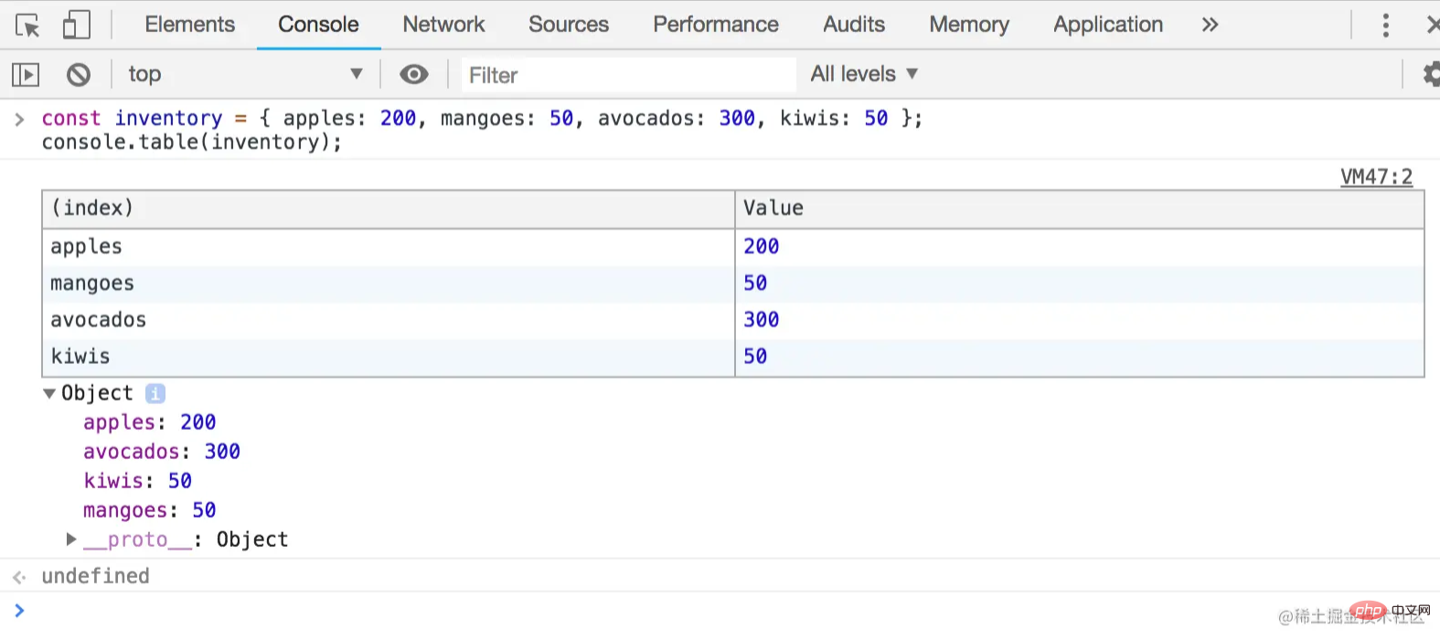This screenshot has height=640, width=1440.
Task: Sort table by (index) column header
Action: pyautogui.click(x=389, y=209)
